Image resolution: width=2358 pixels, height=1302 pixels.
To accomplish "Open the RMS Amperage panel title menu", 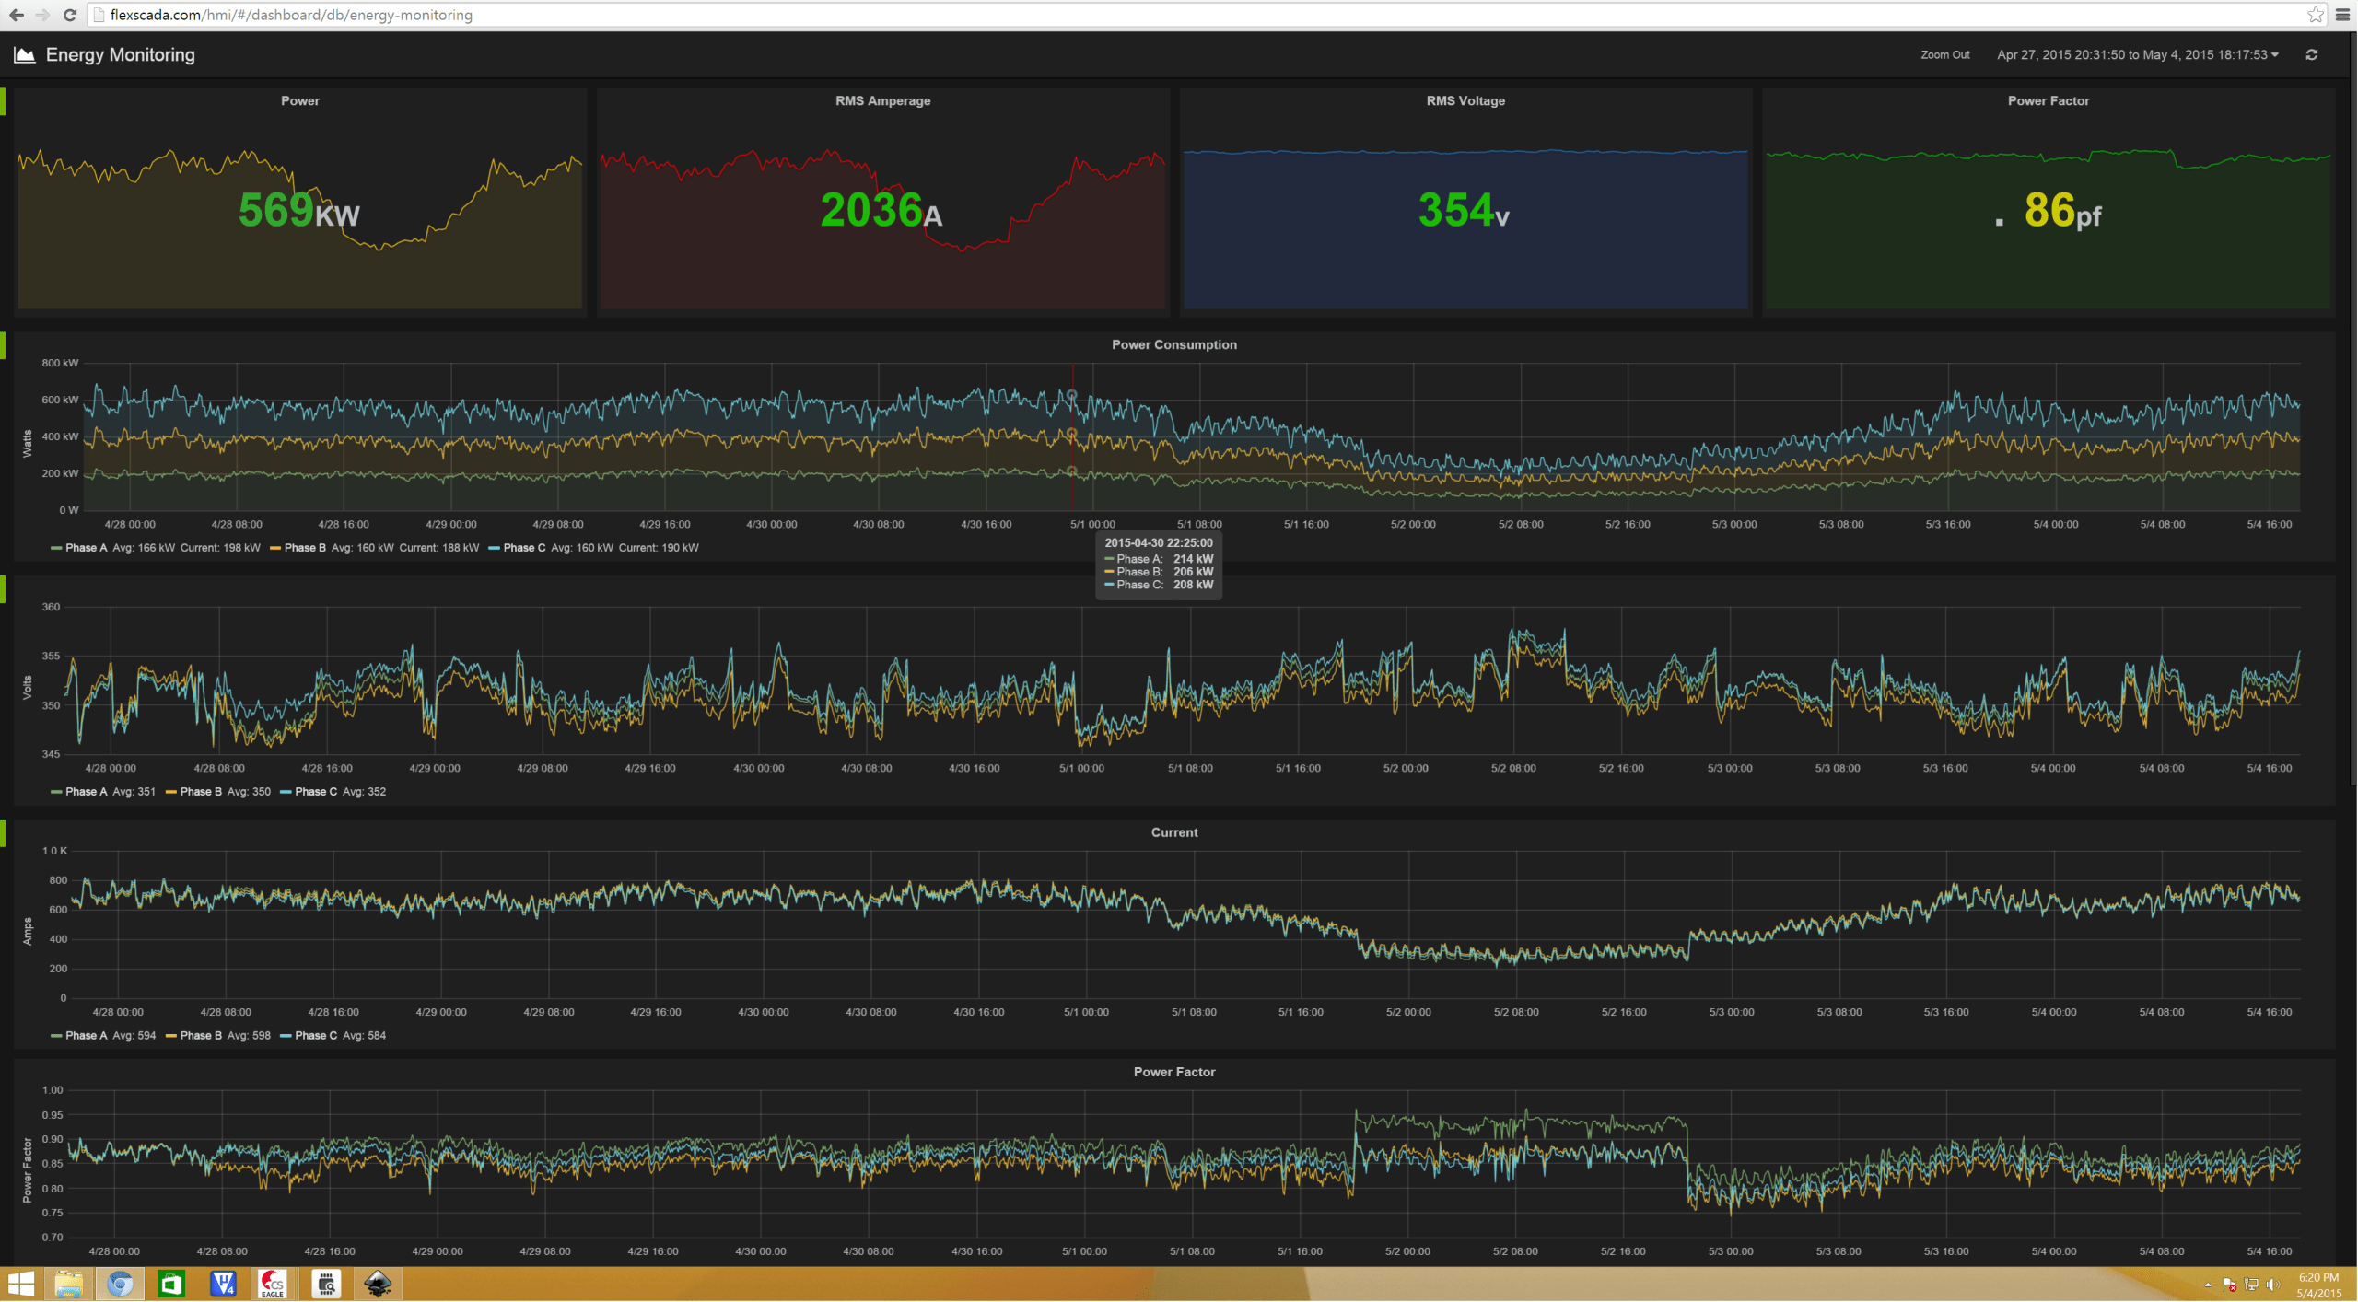I will tap(882, 101).
